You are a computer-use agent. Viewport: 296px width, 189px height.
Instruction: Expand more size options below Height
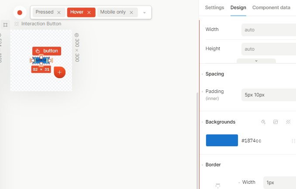coord(256,61)
